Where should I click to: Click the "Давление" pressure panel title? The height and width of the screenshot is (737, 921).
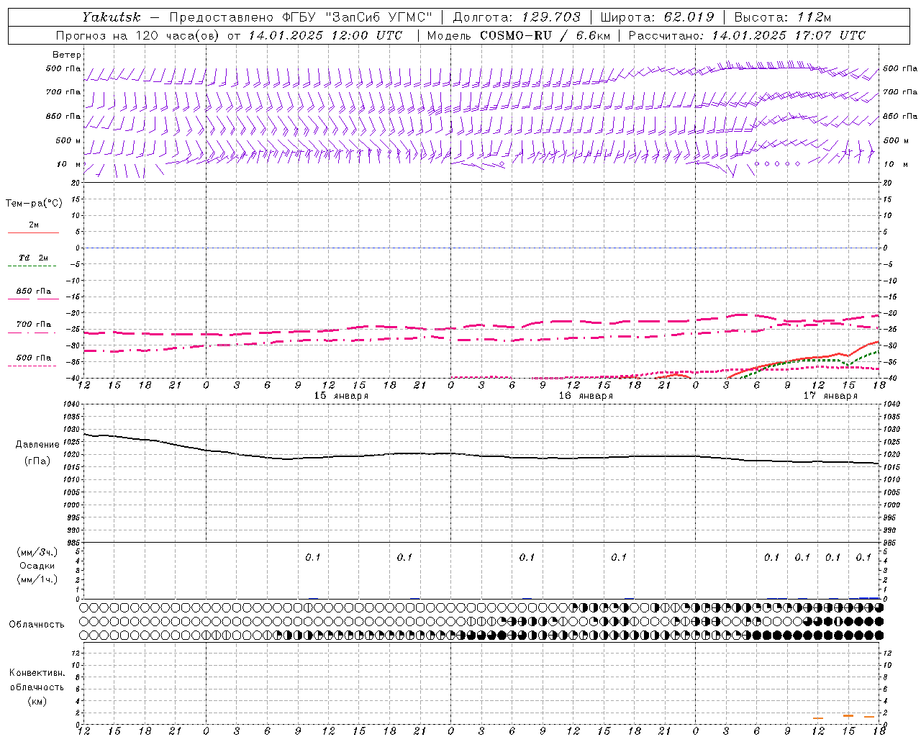37,445
